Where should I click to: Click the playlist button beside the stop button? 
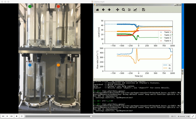22,116
